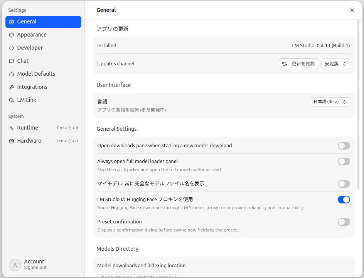
Task: Click the Model downloads and indexing location label
Action: [x=142, y=265]
